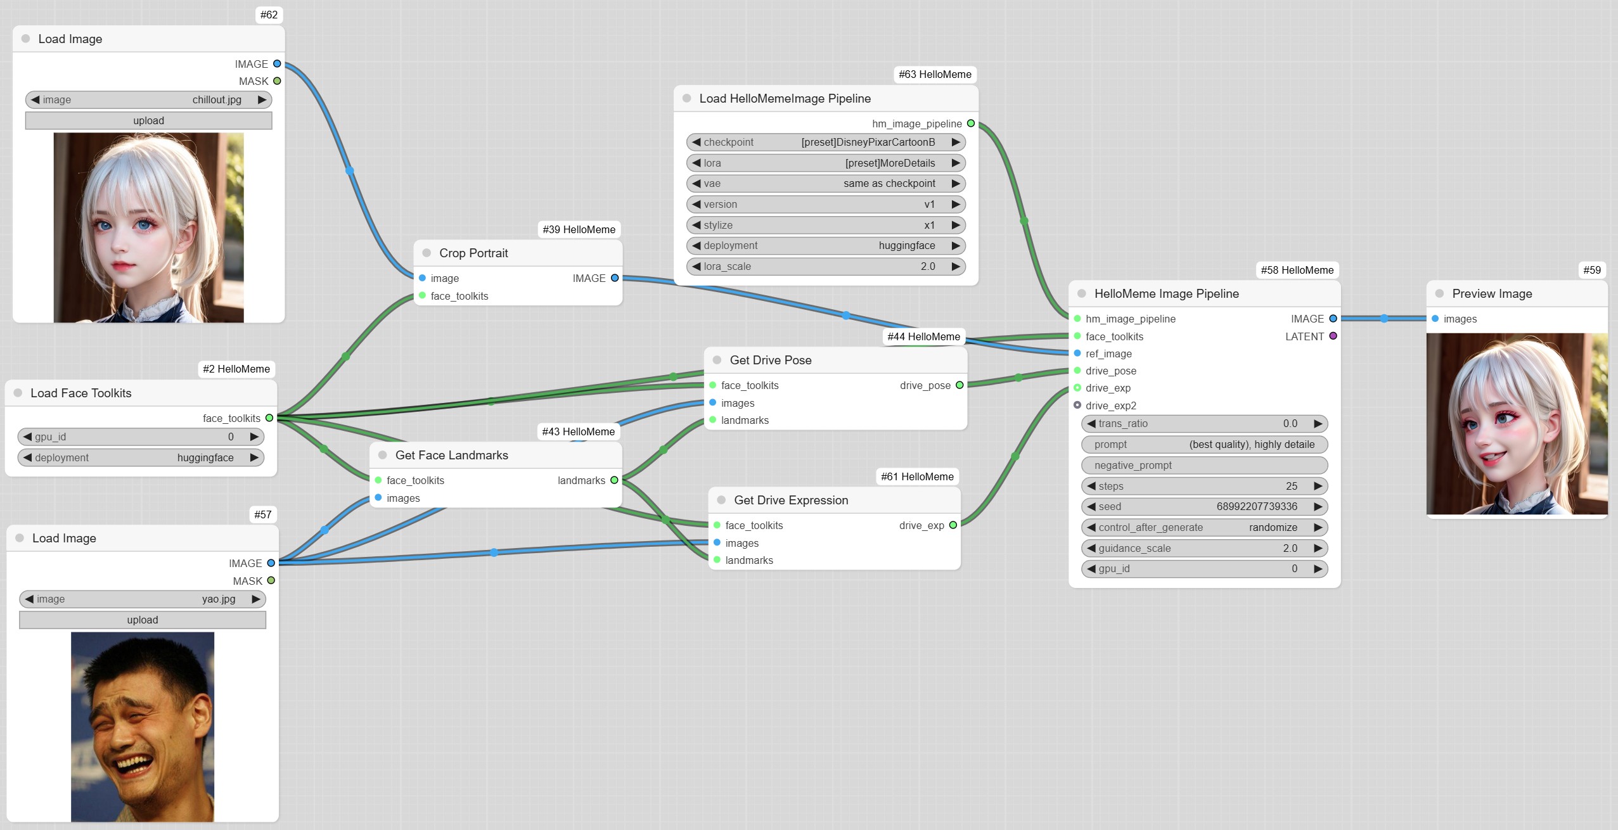Click next-image arrow on yao.jpg selector
The height and width of the screenshot is (830, 1618).
256,599
